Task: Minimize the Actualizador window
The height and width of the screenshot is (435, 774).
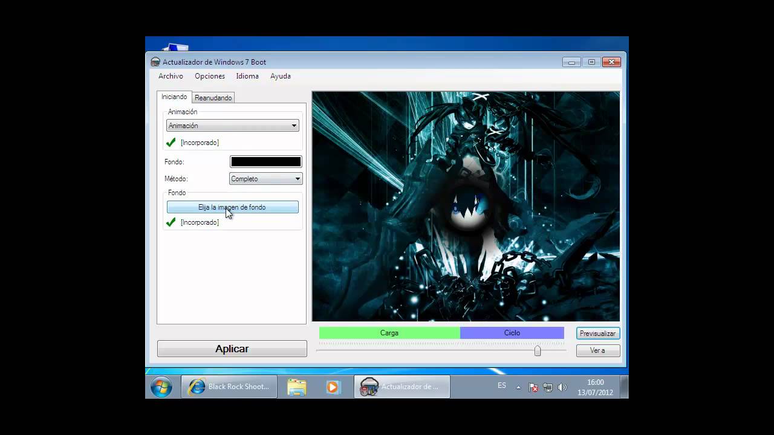Action: (571, 62)
